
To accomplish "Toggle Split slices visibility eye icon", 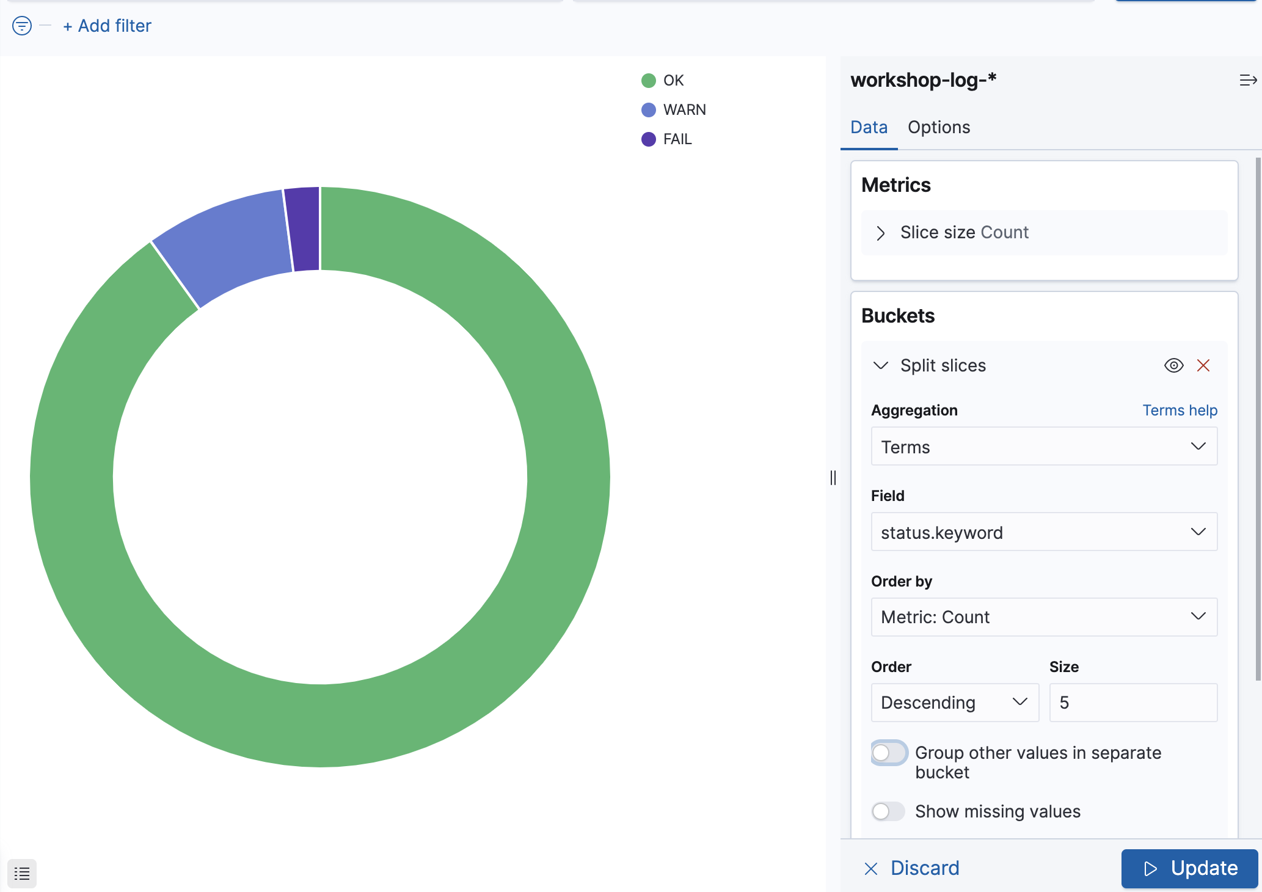I will [x=1173, y=365].
